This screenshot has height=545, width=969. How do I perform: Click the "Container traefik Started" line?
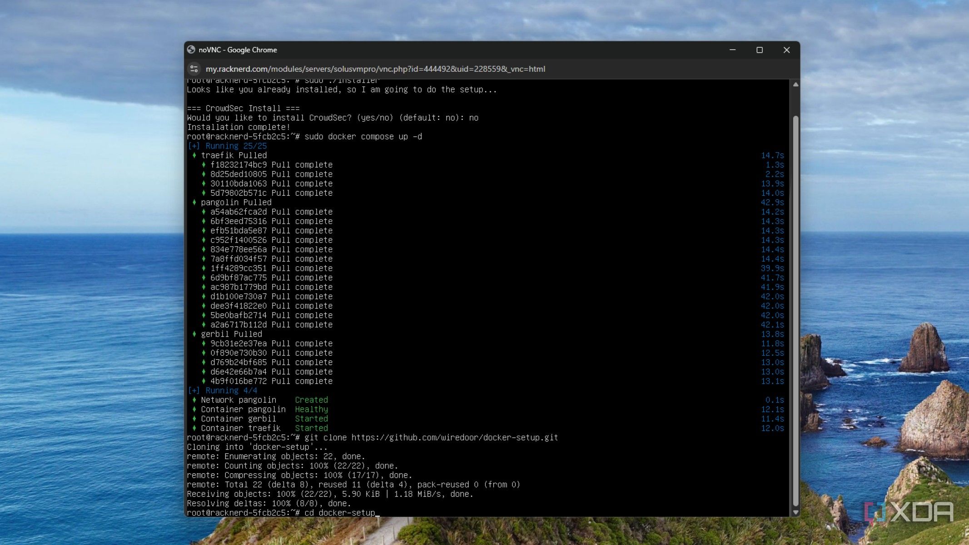click(264, 428)
